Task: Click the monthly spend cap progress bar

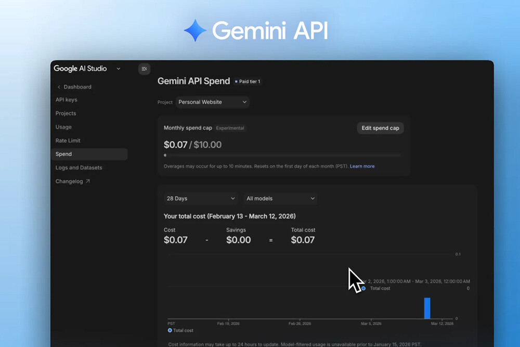Action: point(282,155)
